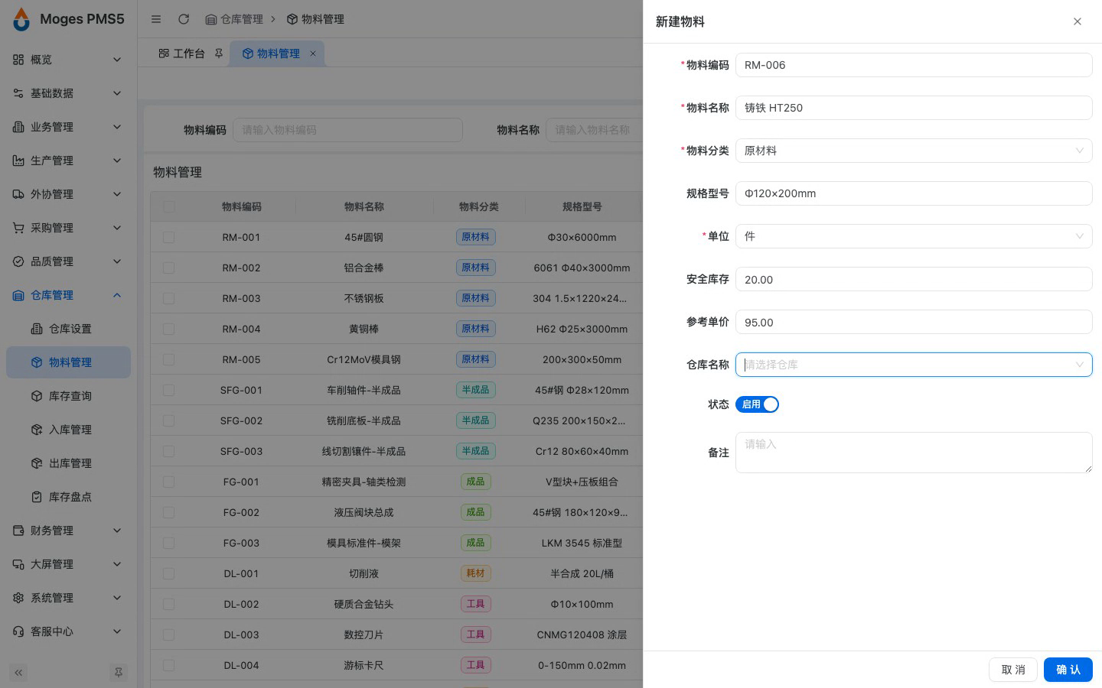
Task: Click the 外协管理 truck icon
Action: click(x=18, y=194)
